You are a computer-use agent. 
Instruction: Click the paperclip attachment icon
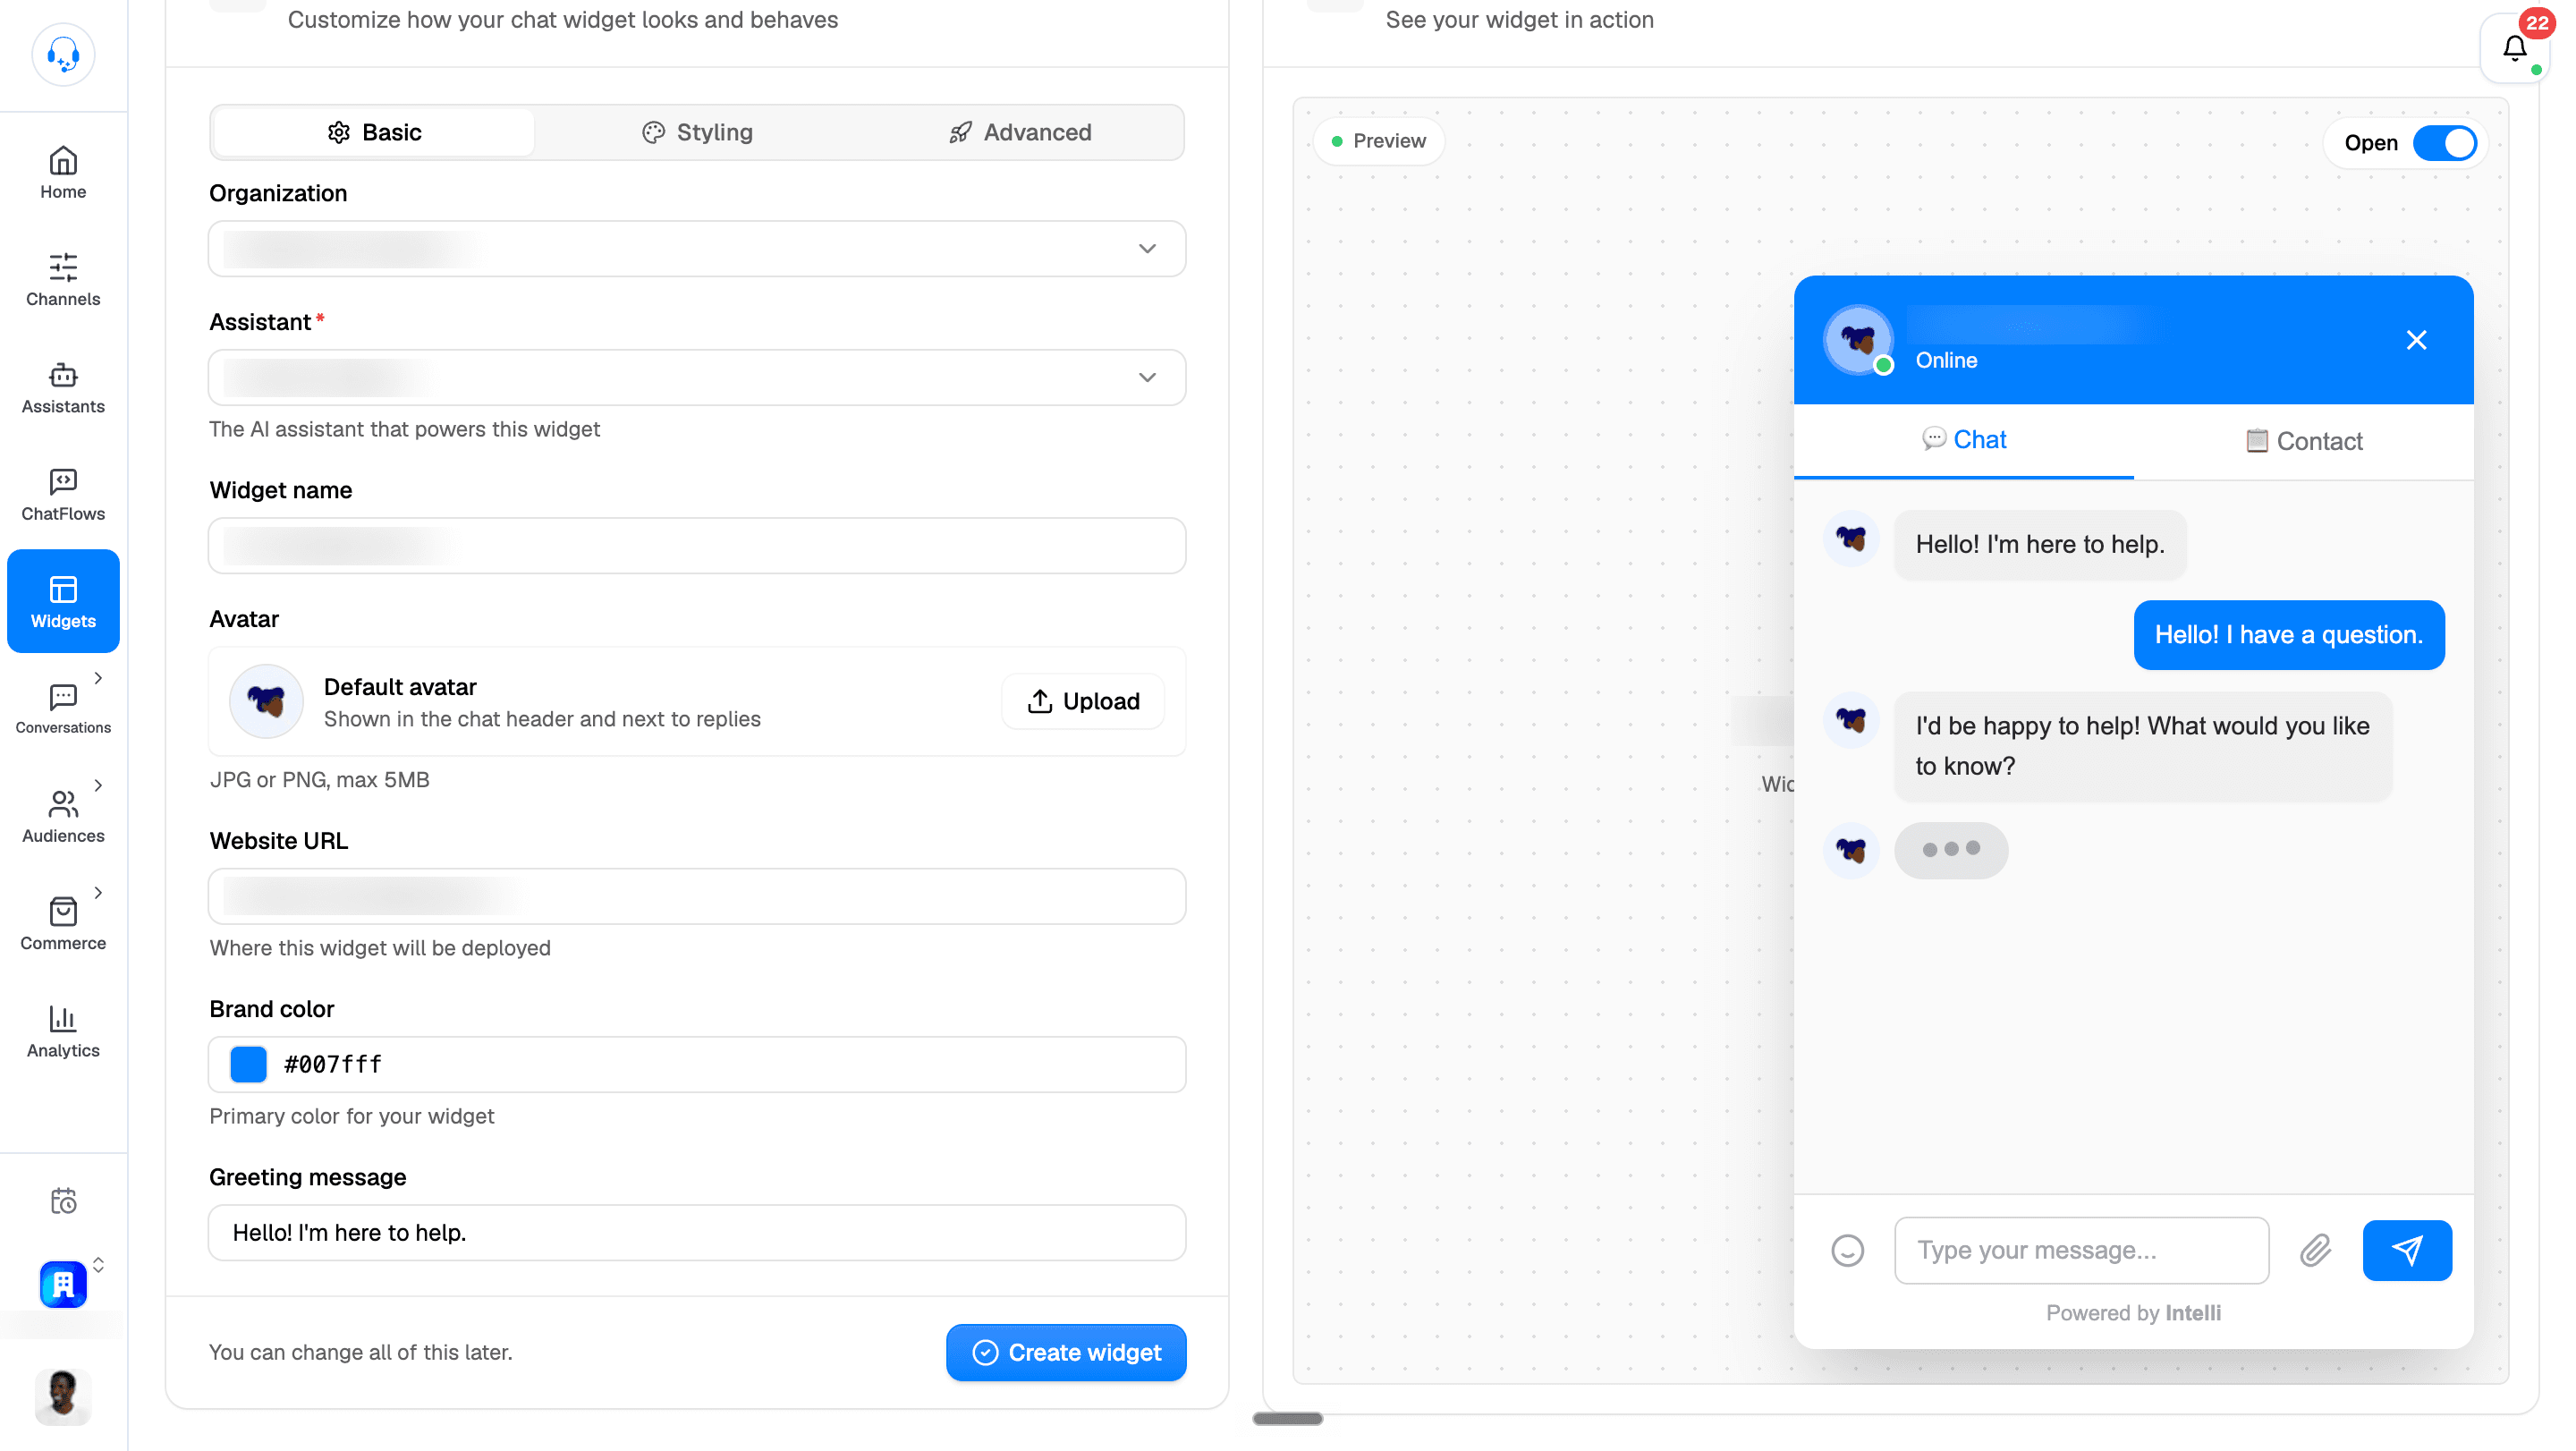click(2315, 1250)
